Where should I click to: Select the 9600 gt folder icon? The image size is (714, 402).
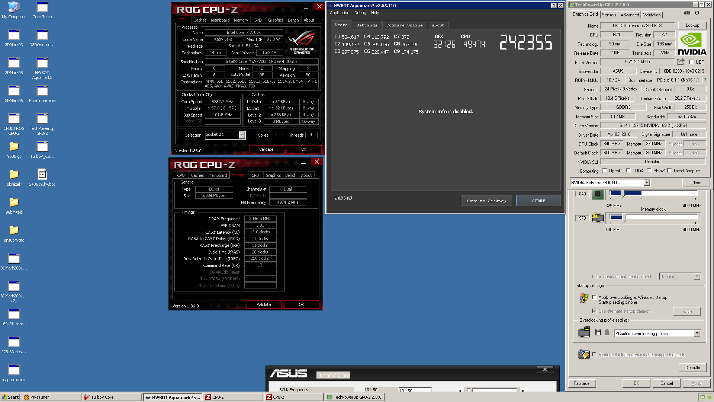(x=14, y=150)
